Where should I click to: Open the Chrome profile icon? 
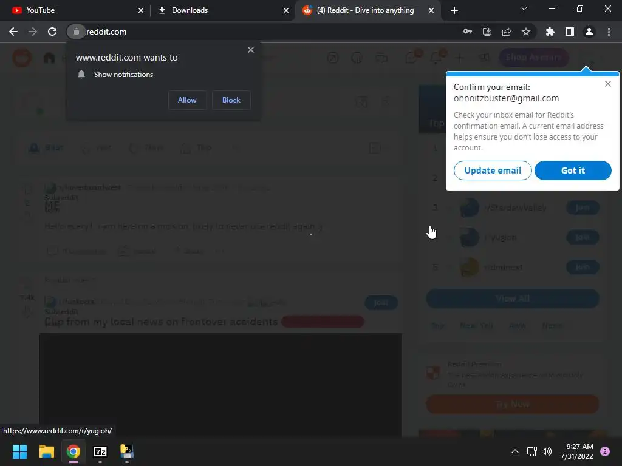point(589,32)
